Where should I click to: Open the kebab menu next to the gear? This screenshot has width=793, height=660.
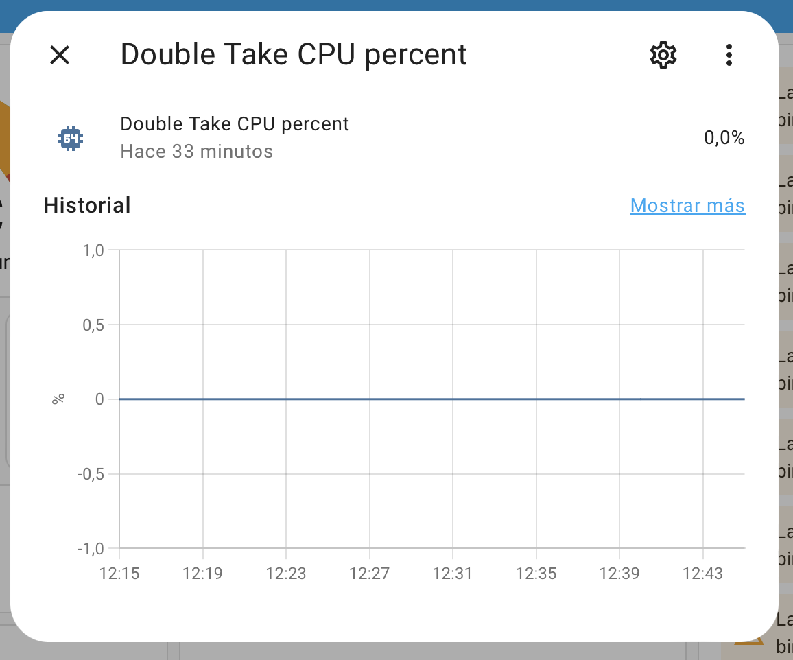click(x=729, y=55)
